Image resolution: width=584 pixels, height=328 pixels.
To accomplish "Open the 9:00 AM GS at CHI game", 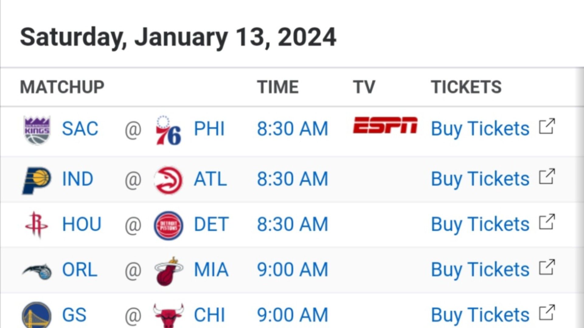I will coord(293,315).
